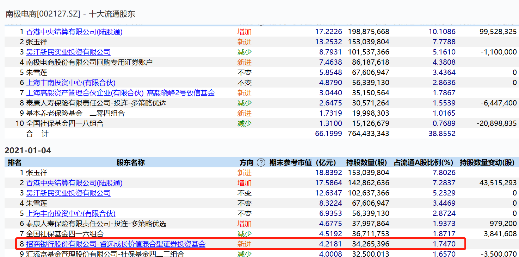Select 张玉祥 in the 13.2532 row
519x257 pixels.
click(x=37, y=42)
